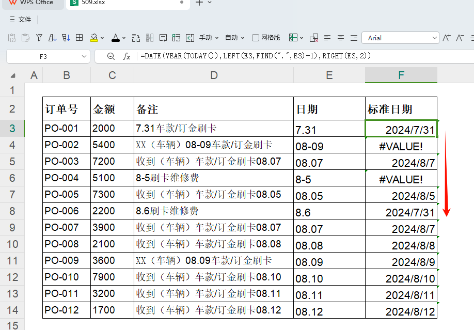474x330 pixels.
Task: Select row 8 header
Action: (12, 211)
